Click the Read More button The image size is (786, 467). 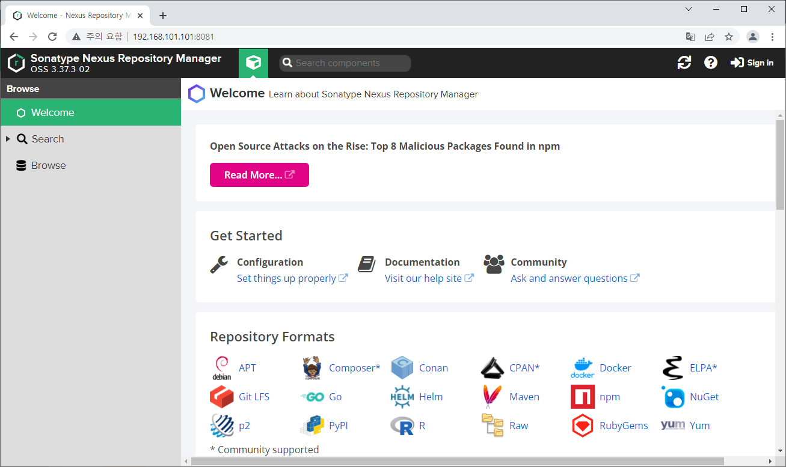(x=259, y=175)
